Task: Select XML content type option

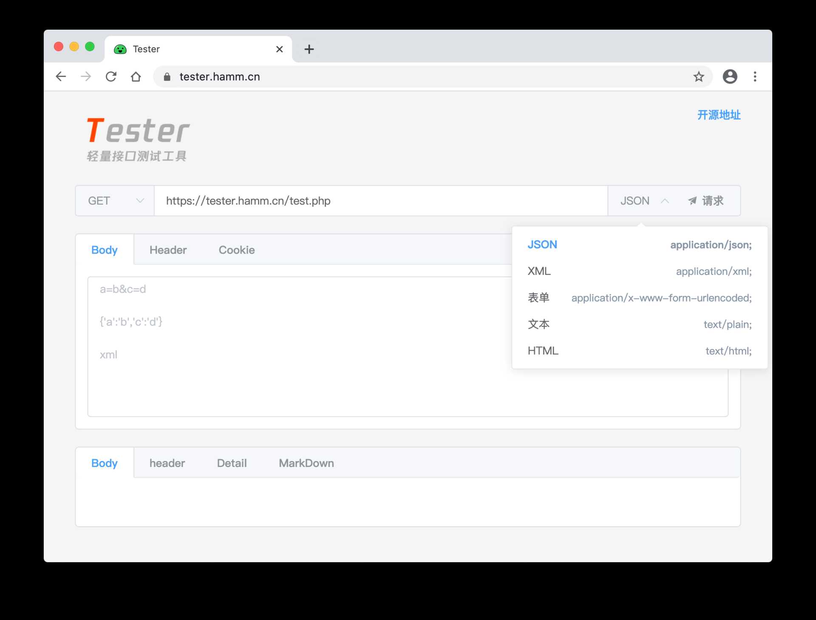Action: pyautogui.click(x=538, y=271)
